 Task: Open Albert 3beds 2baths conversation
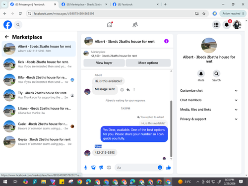click(39, 49)
